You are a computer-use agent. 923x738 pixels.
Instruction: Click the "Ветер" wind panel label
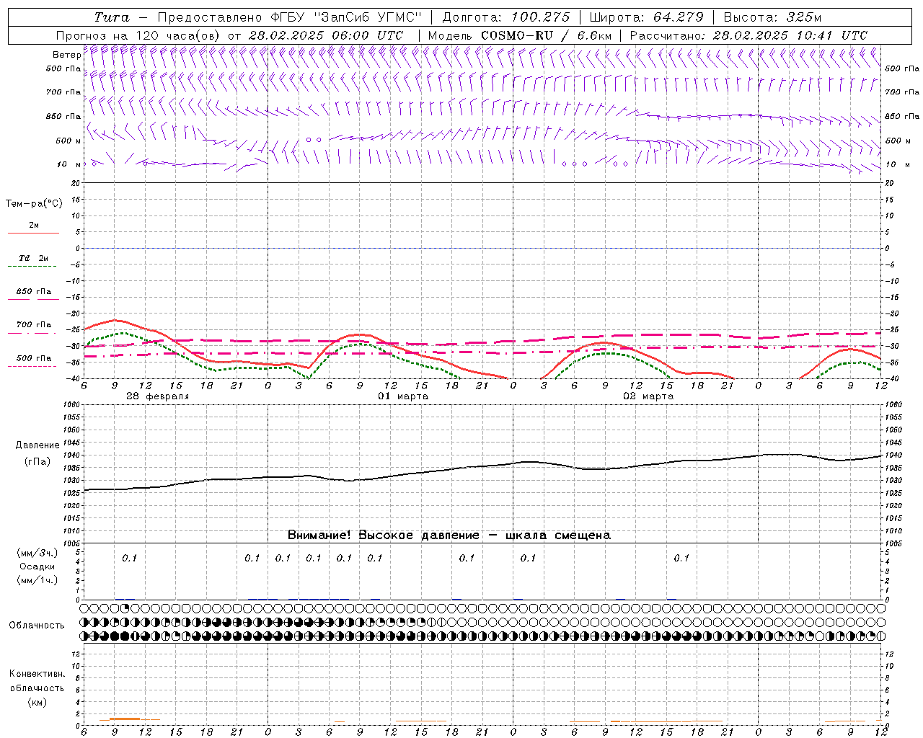point(66,55)
